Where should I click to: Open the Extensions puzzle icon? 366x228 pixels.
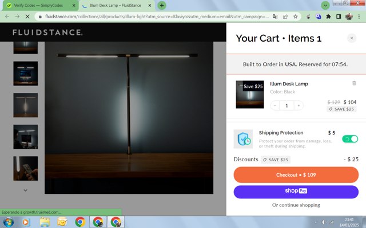[x=328, y=17]
